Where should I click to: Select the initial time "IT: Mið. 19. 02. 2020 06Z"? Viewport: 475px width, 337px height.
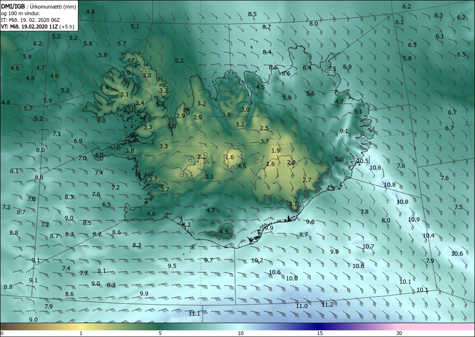[30, 19]
